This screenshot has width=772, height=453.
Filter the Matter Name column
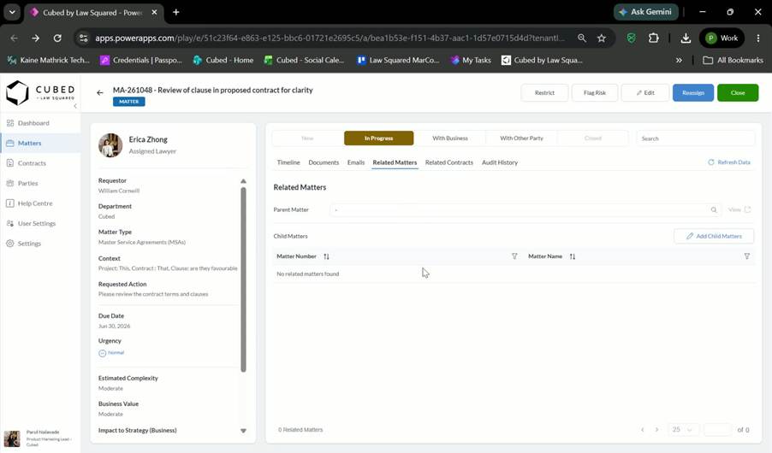(747, 256)
